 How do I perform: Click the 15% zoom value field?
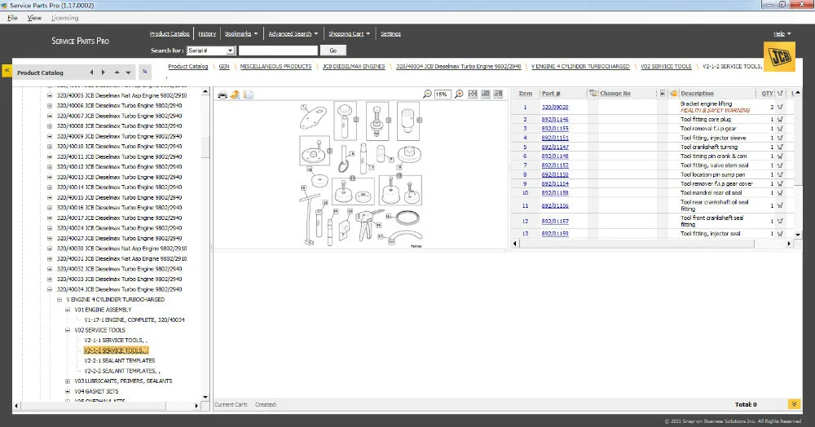443,94
